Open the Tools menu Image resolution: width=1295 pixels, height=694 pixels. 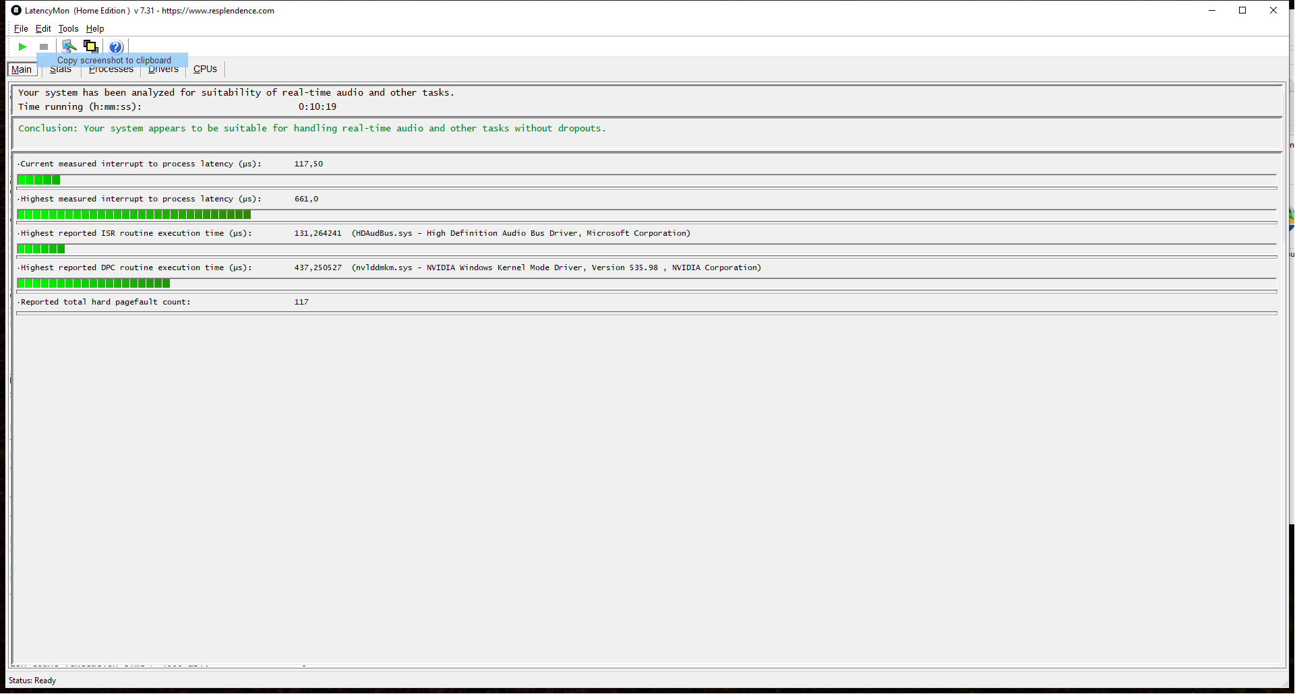tap(68, 28)
